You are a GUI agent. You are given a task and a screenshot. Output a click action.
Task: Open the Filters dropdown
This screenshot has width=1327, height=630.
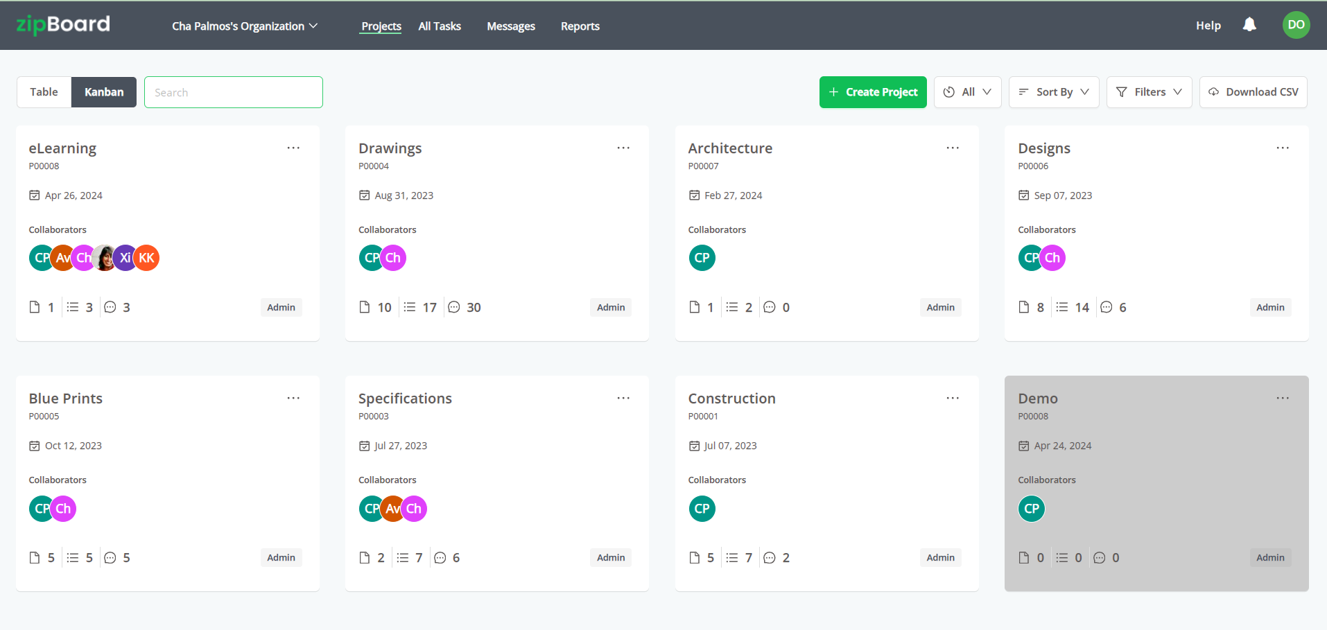point(1148,91)
